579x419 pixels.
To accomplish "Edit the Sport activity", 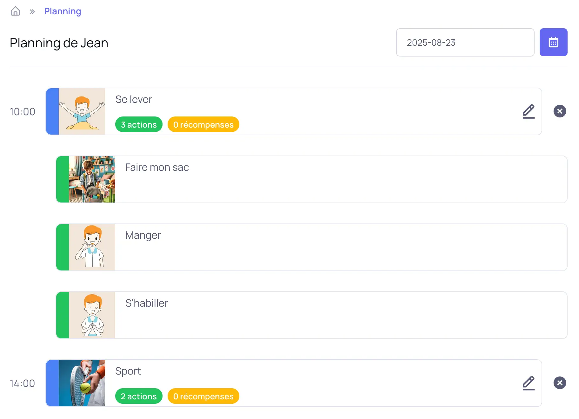I will point(529,383).
